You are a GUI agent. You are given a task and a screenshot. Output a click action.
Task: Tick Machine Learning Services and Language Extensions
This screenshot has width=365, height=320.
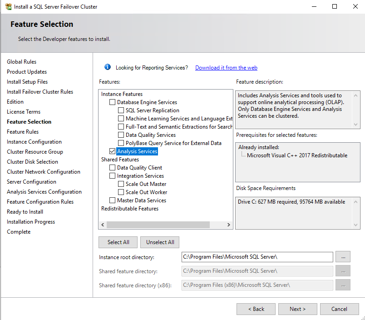point(121,118)
